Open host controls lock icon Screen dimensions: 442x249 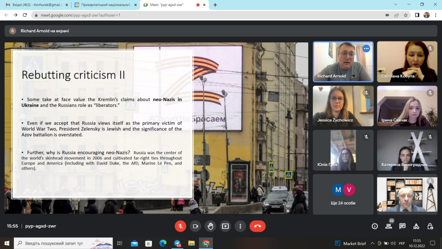click(x=430, y=226)
